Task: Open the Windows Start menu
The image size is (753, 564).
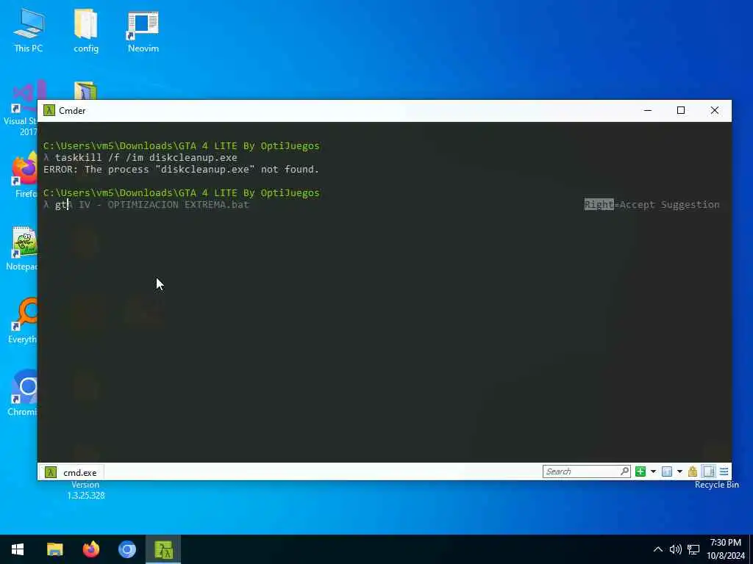Action: [18, 549]
